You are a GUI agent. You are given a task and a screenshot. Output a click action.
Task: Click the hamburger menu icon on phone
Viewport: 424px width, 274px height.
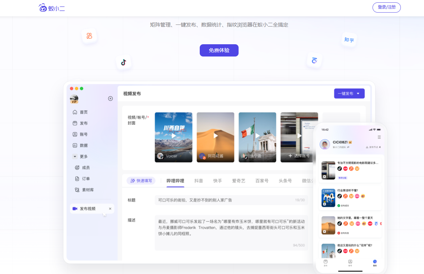(x=379, y=137)
